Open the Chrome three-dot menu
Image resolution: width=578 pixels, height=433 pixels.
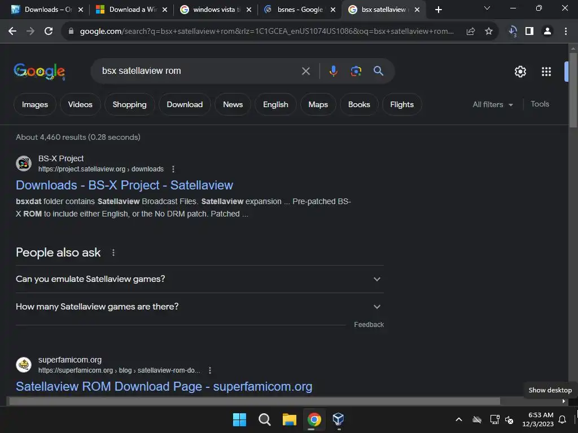(566, 32)
